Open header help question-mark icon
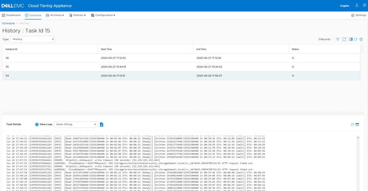Screen dimensions: 368x191 pyautogui.click(x=365, y=5)
